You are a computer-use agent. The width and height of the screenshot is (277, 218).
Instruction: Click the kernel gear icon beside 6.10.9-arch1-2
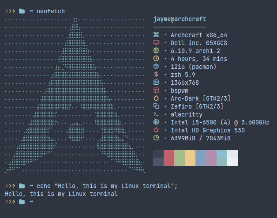pos(156,51)
